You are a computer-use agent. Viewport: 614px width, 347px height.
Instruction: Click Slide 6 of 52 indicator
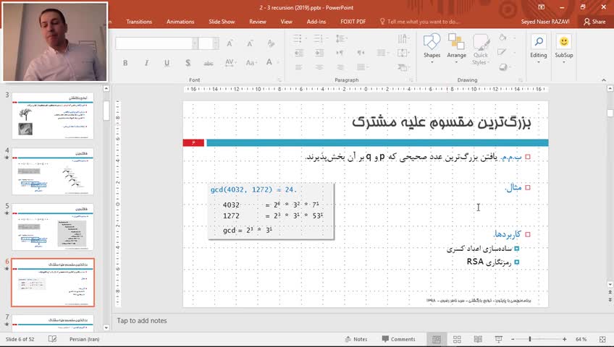20,339
